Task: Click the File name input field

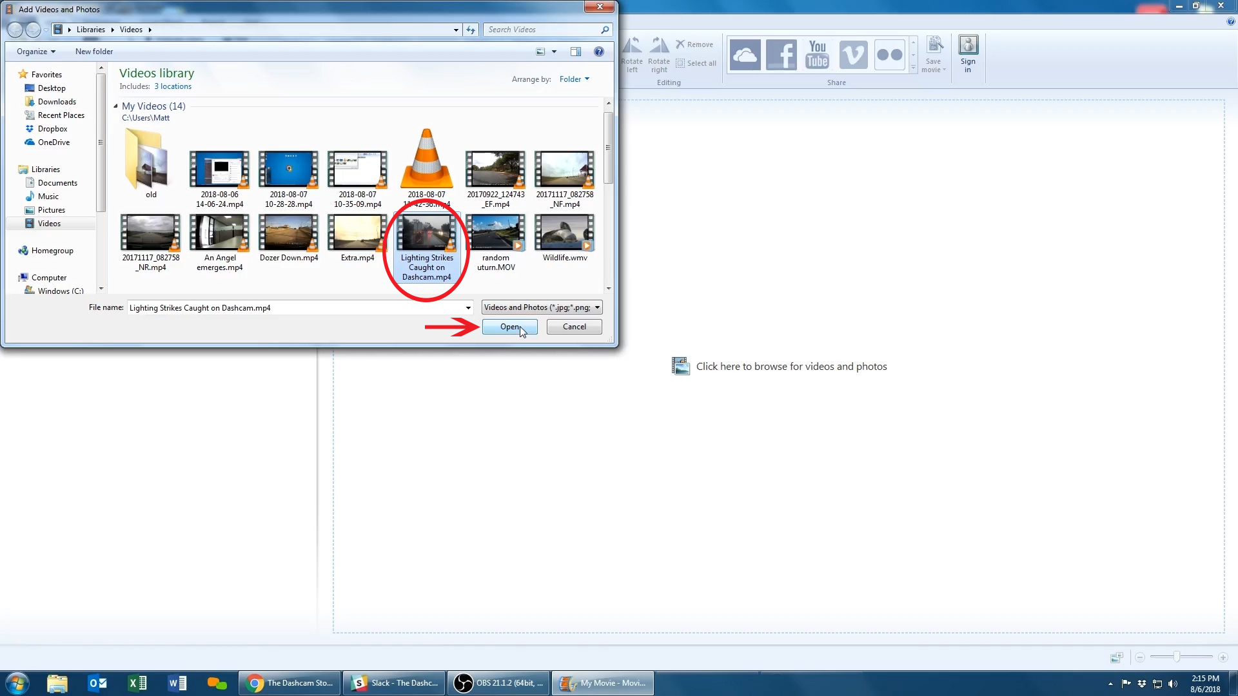Action: [297, 308]
